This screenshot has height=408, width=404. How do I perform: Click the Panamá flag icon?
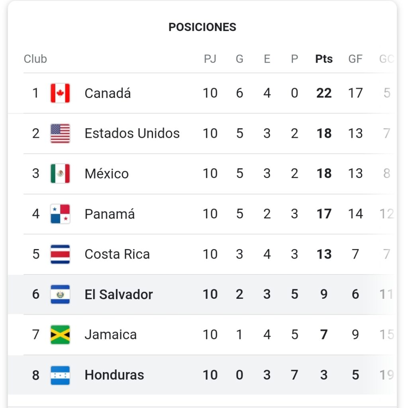60,214
